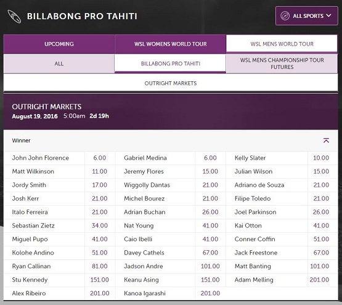The image size is (342, 305).
Task: Bet on John John Florence at 6.00
Action: (x=100, y=158)
